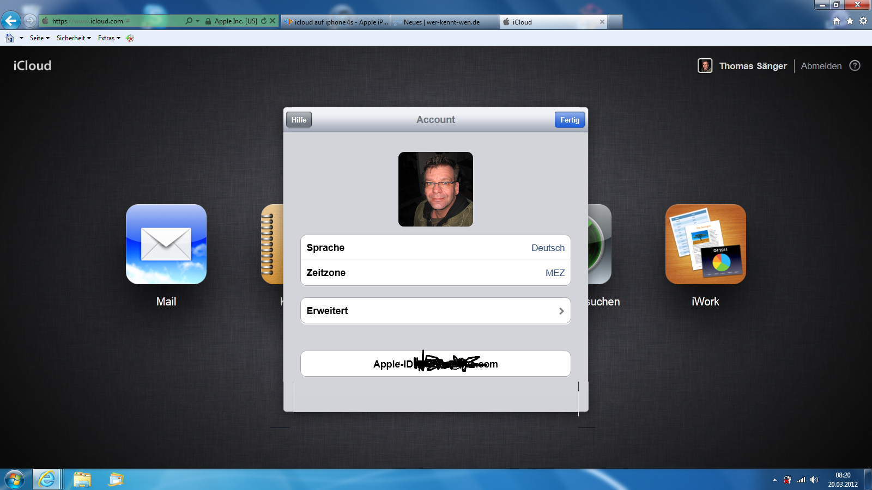872x490 pixels.
Task: Open the Sicherheit dropdown menu
Action: [74, 38]
